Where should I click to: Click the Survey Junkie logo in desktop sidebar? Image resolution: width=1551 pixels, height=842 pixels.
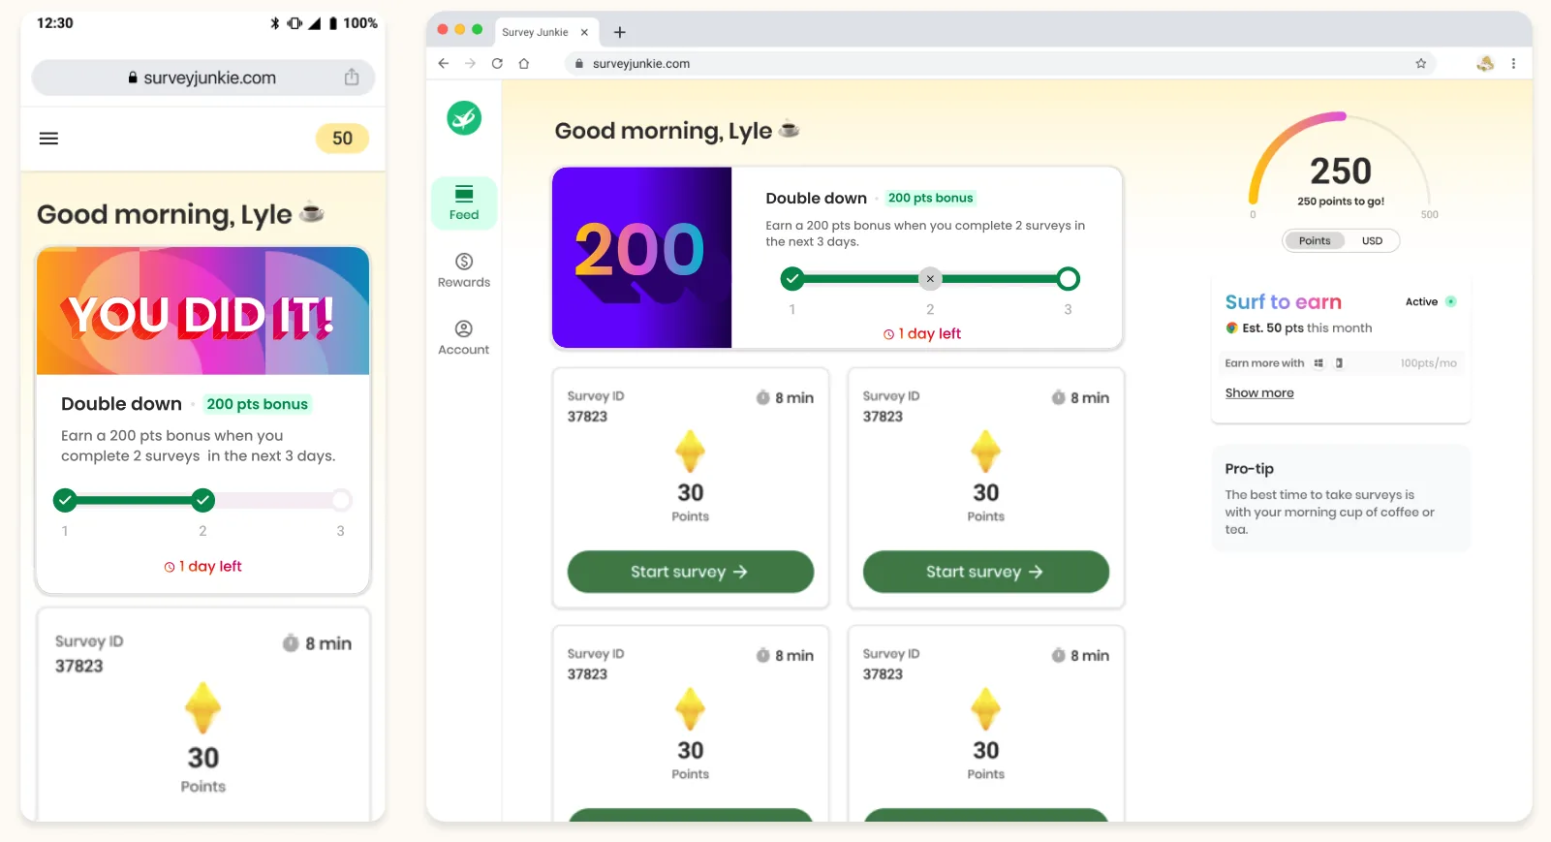coord(464,118)
